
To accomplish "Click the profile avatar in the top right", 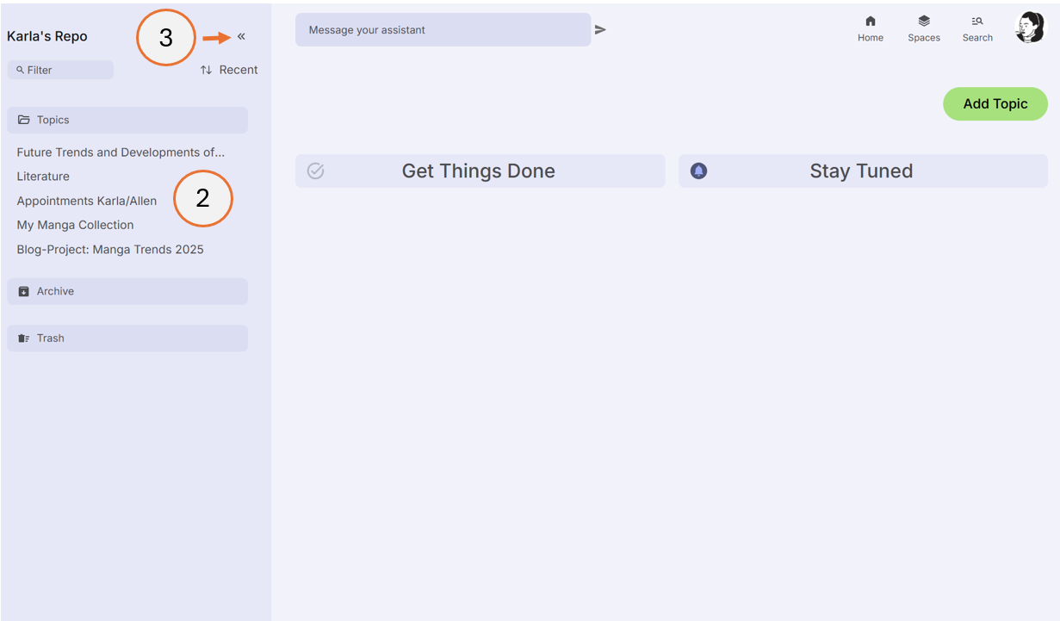I will pos(1030,27).
